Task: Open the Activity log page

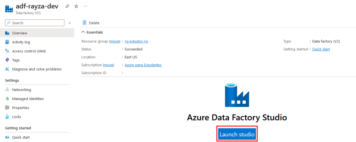Action: click(x=21, y=42)
